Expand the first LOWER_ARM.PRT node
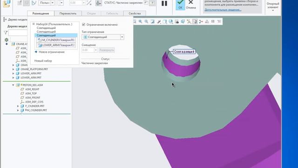This screenshot has width=298, height=168. click(x=14, y=73)
